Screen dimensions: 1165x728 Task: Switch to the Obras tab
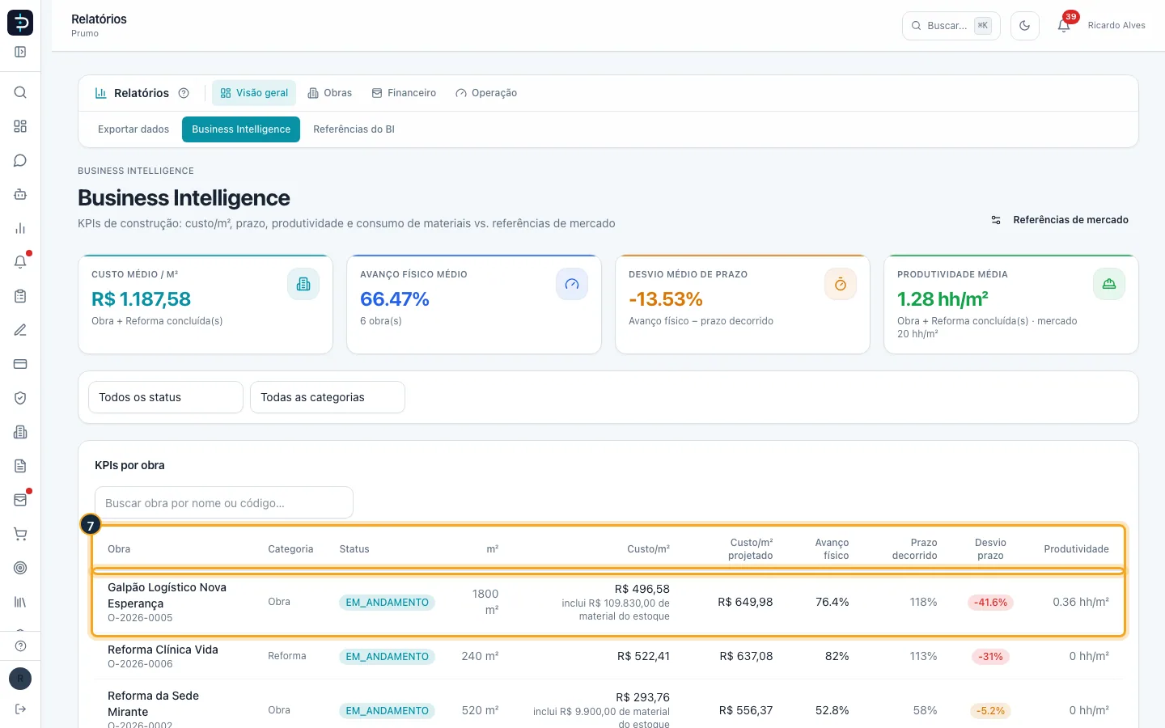click(330, 93)
